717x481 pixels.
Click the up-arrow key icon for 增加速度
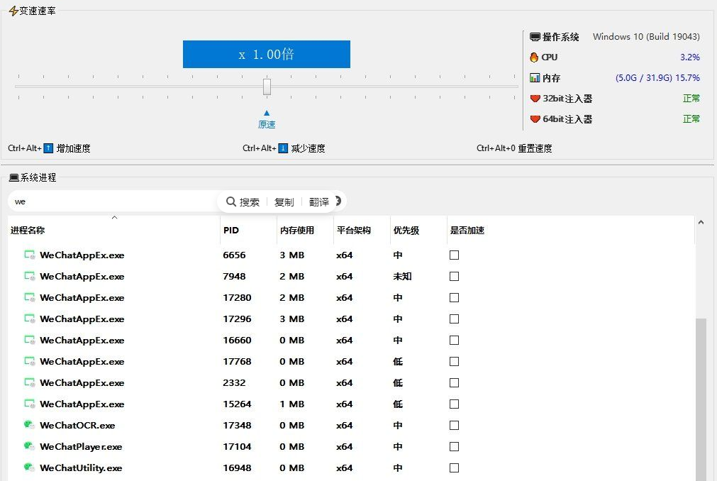(48, 148)
